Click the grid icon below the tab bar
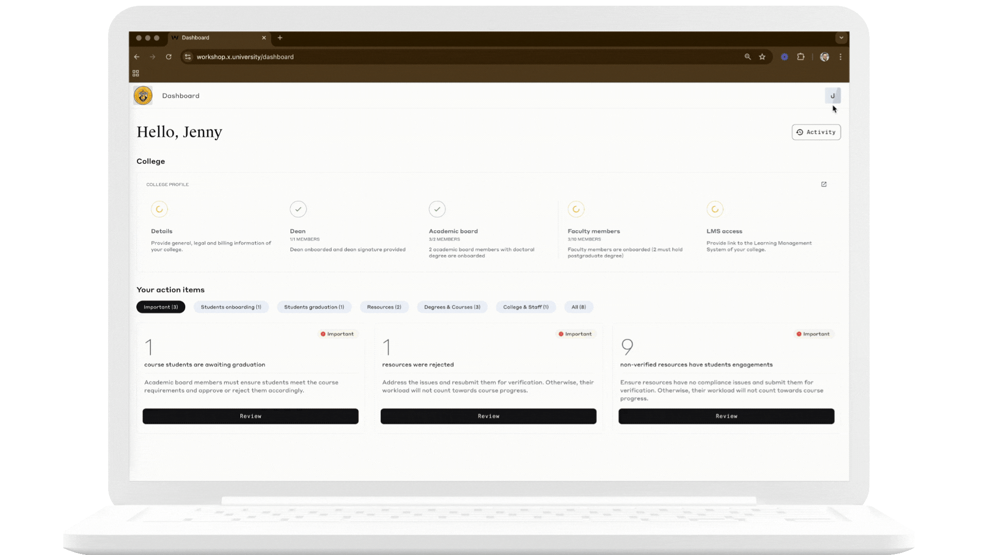This screenshot has height=555, width=988. click(x=136, y=72)
